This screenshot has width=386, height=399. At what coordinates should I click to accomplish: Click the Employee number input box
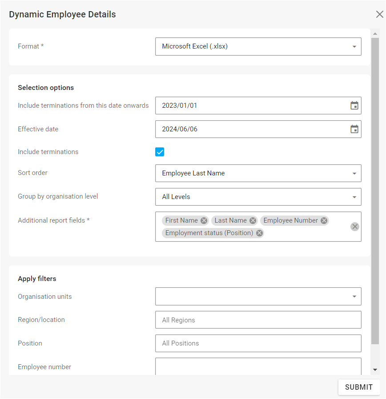click(258, 366)
